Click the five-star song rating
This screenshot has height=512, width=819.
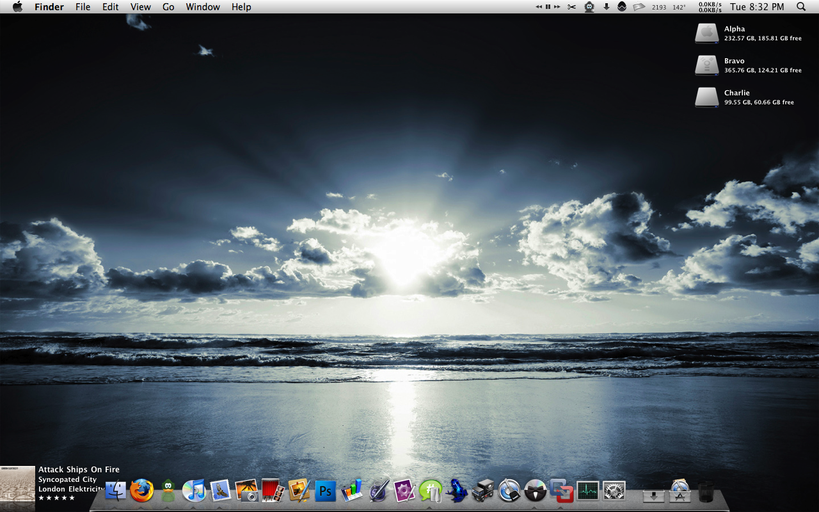(x=56, y=498)
